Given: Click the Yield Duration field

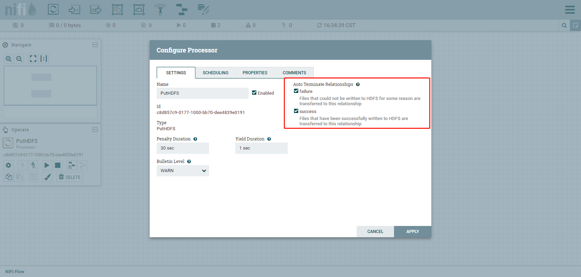Looking at the screenshot, I should [261, 148].
